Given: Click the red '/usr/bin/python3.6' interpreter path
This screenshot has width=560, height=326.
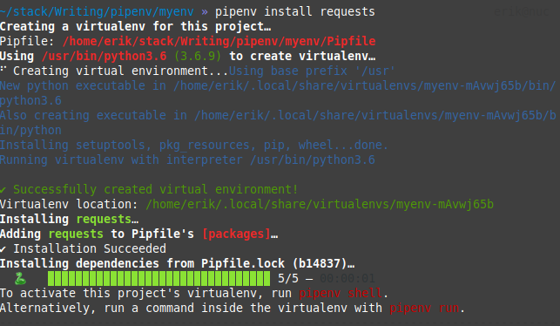Looking at the screenshot, I should [104, 56].
